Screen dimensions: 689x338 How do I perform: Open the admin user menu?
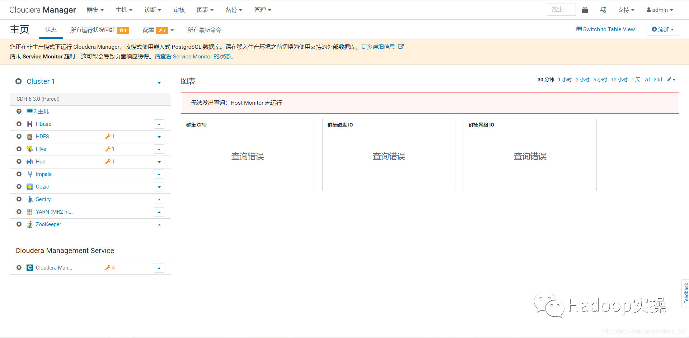pyautogui.click(x=660, y=10)
